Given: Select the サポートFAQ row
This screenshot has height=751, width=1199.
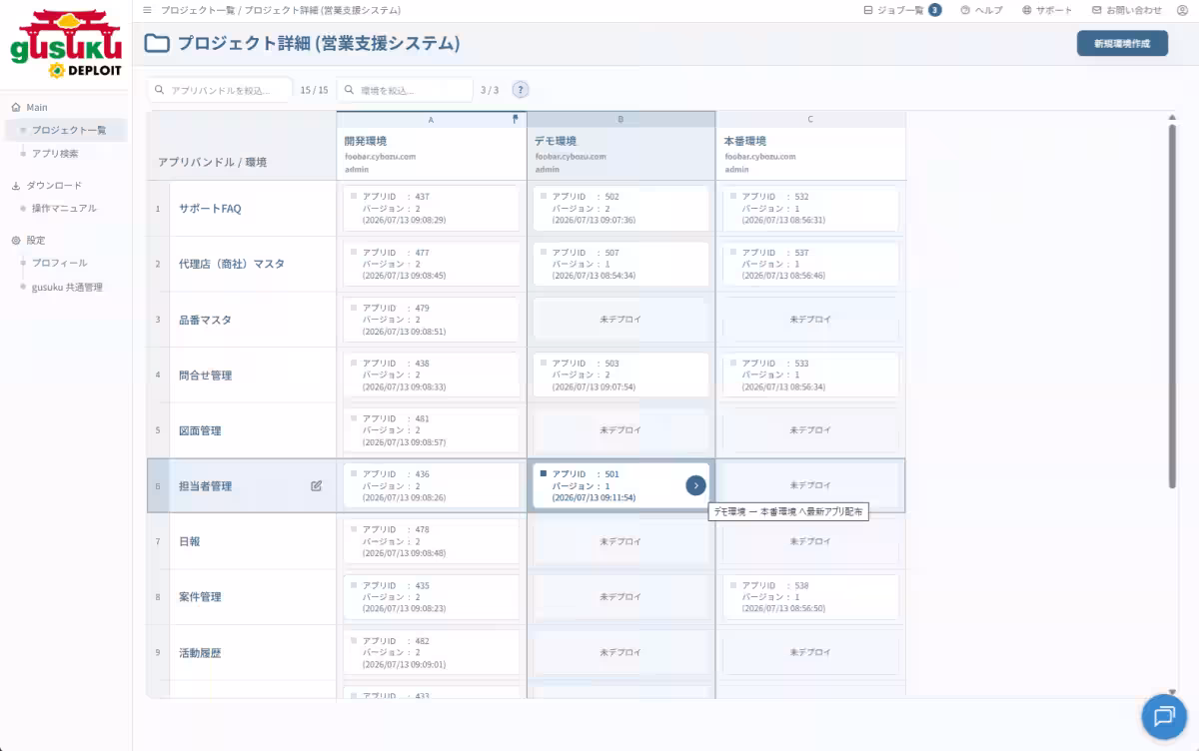Looking at the screenshot, I should 242,209.
